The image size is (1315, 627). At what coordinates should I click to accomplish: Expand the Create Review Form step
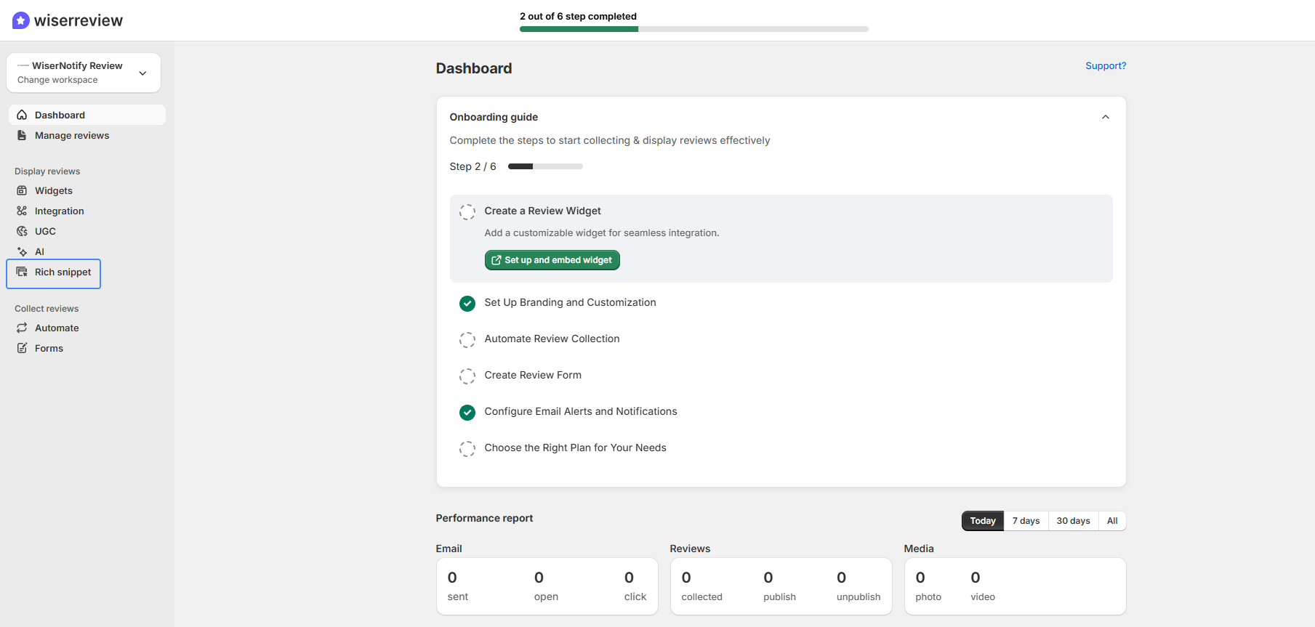(533, 375)
